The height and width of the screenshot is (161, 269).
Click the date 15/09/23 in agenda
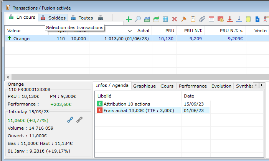[194, 104]
